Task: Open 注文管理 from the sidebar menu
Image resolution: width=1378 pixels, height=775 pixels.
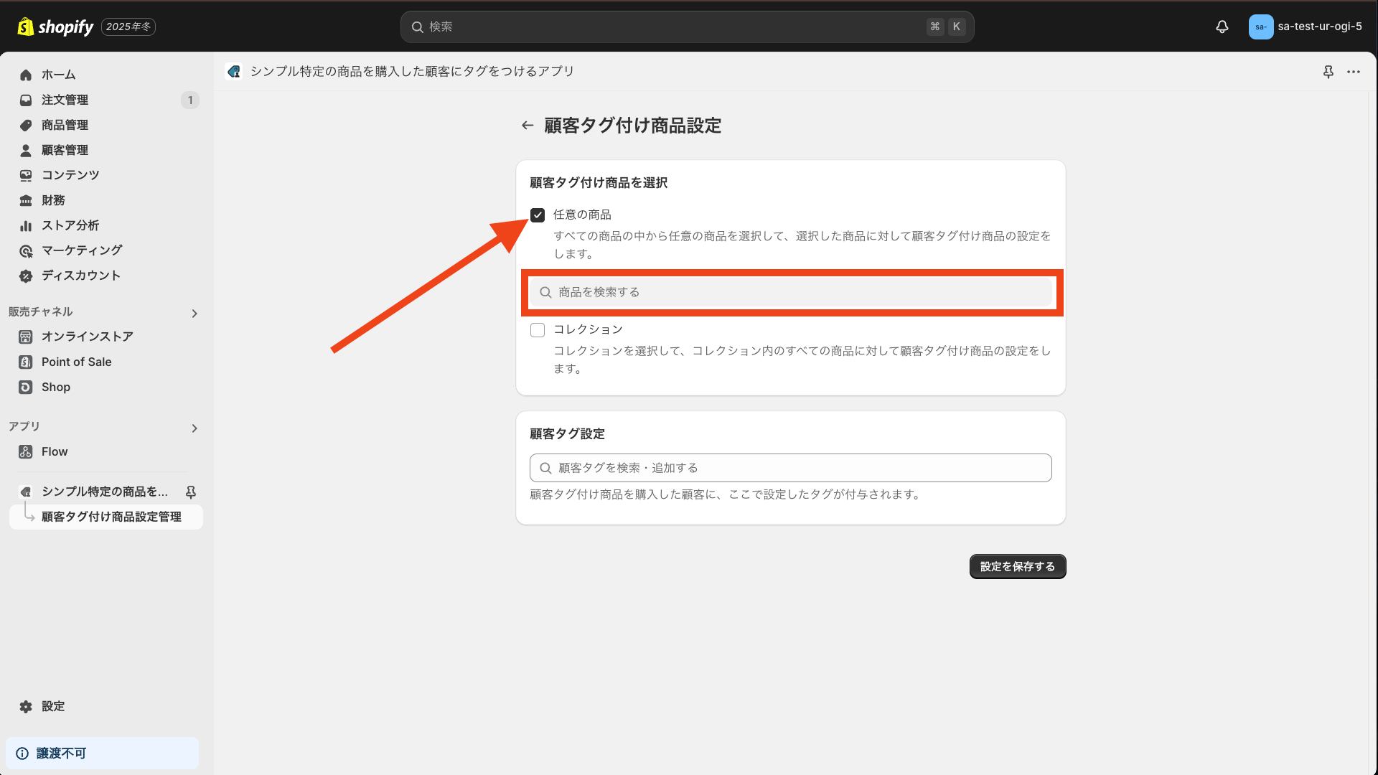Action: pyautogui.click(x=65, y=100)
